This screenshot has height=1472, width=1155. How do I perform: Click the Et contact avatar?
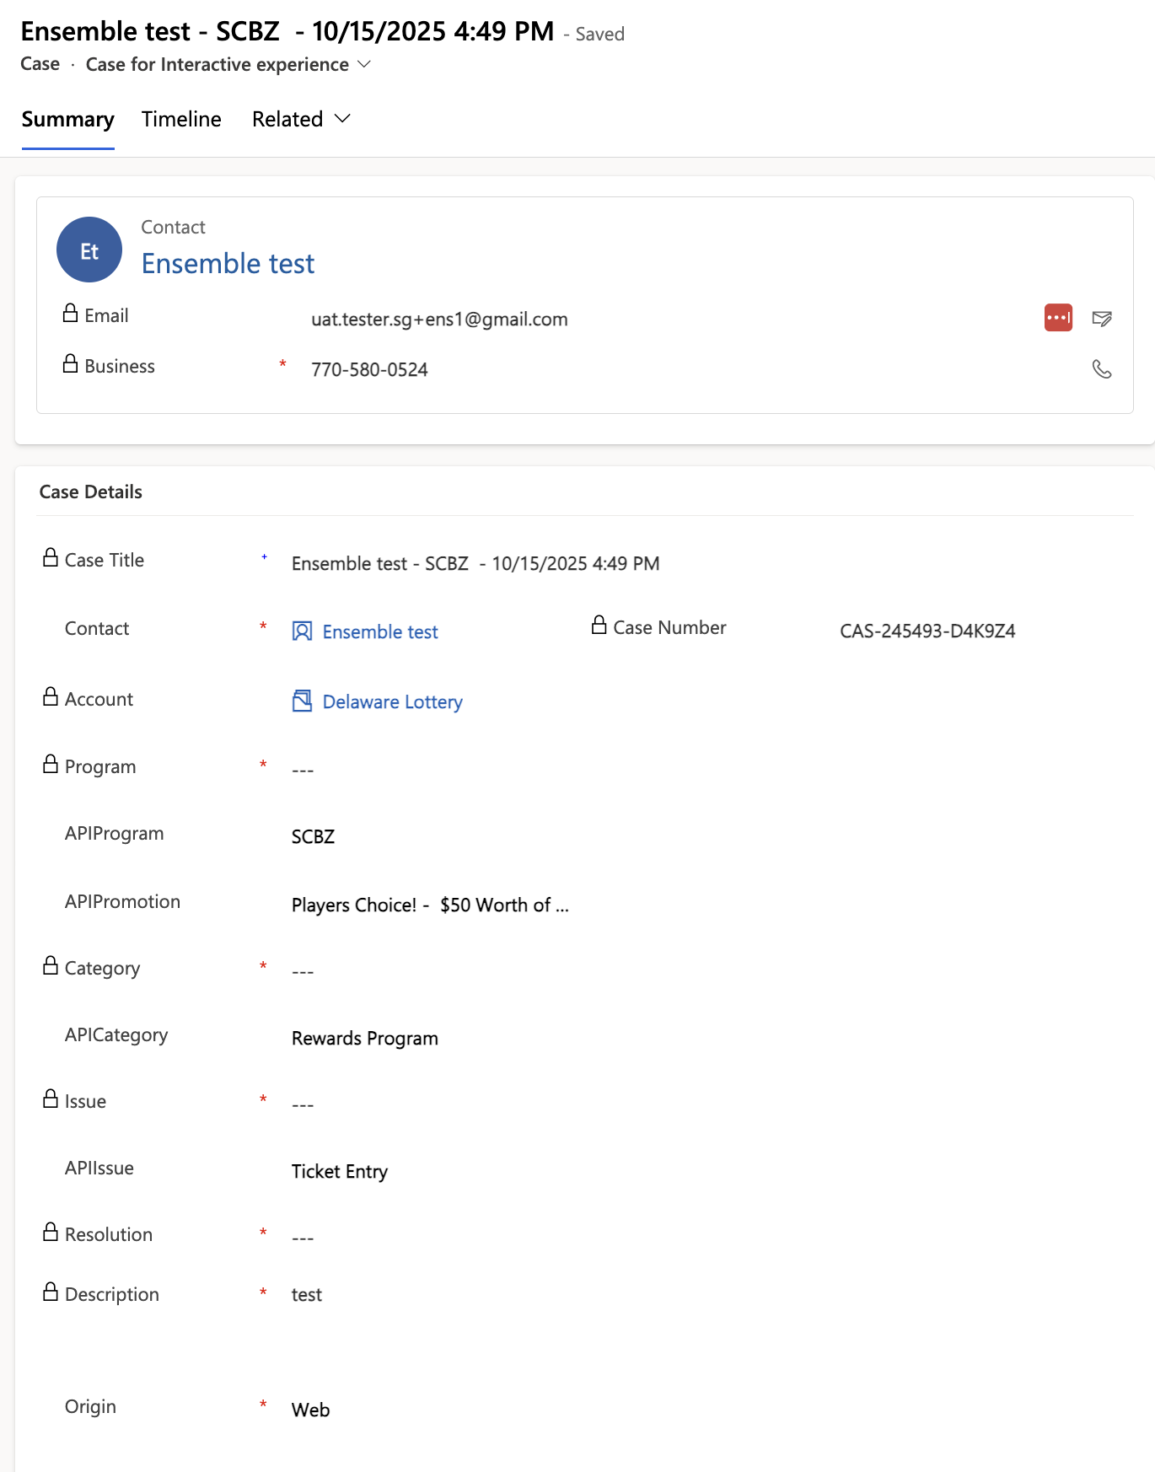pyautogui.click(x=89, y=250)
